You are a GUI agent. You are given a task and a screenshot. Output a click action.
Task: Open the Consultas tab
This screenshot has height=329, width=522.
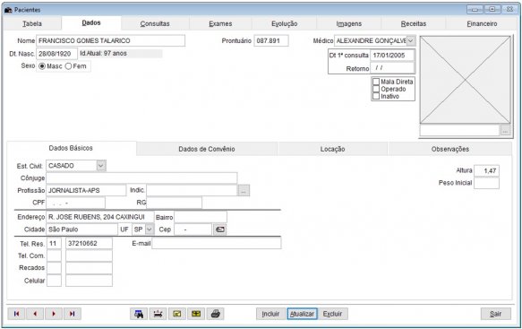[x=155, y=23]
